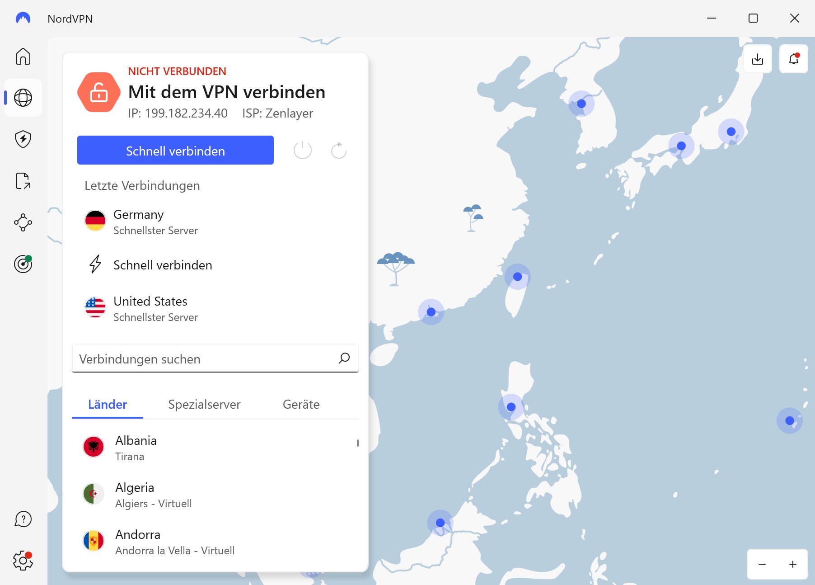Click the NordVPN logo in title bar
Screen dimensions: 815x585
(x=23, y=19)
